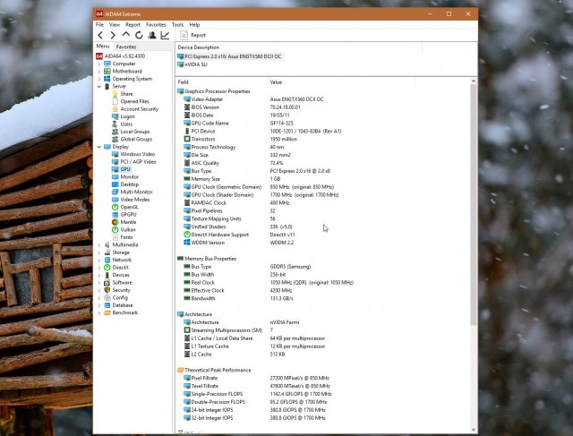Open the Vulkan tree entry
Screen dimensions: 573x436
coord(128,229)
